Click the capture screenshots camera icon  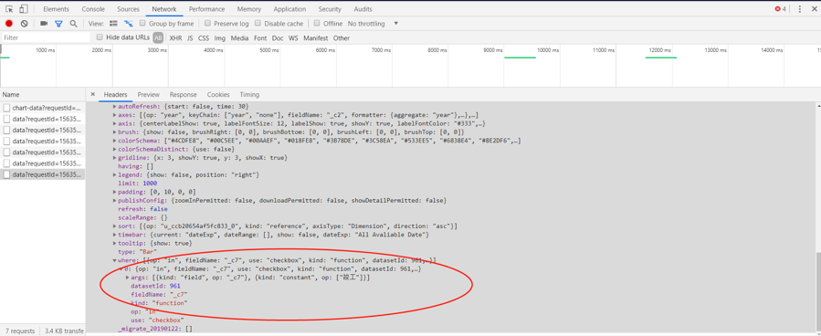click(x=44, y=24)
